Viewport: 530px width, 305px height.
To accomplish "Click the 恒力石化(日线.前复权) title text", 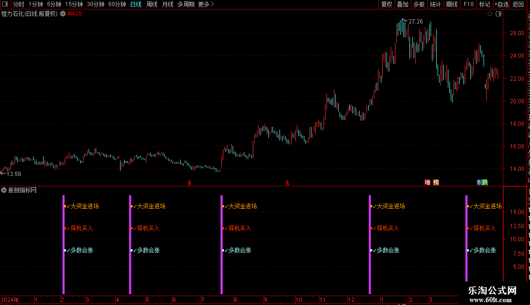I will tap(30, 14).
